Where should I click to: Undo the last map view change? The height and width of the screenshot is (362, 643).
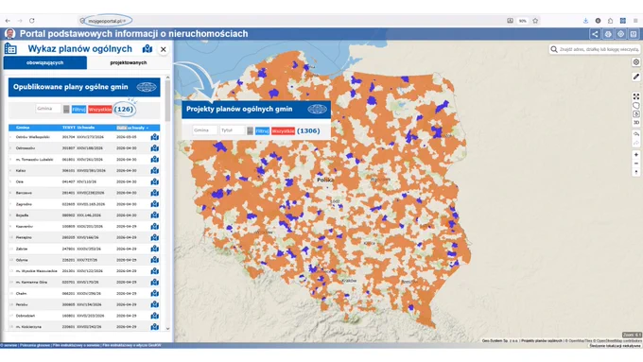(636, 134)
